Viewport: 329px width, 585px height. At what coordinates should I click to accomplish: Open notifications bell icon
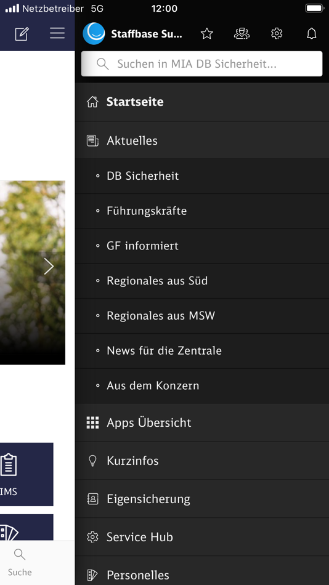point(312,34)
